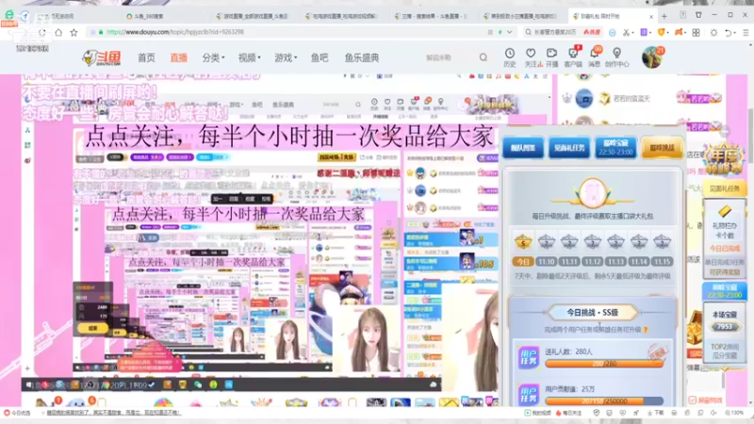The image size is (754, 424).
Task: Click the gamepad extension icon
Action: click(x=679, y=32)
